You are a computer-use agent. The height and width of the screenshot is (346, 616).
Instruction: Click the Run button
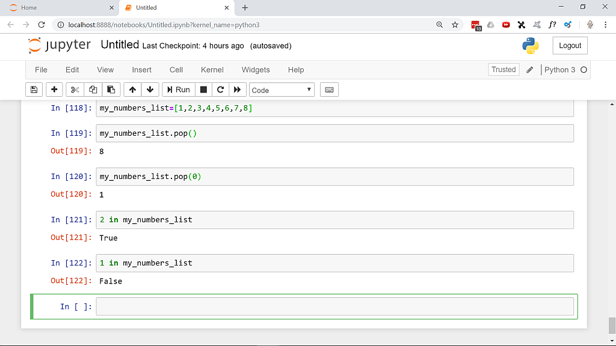[178, 90]
